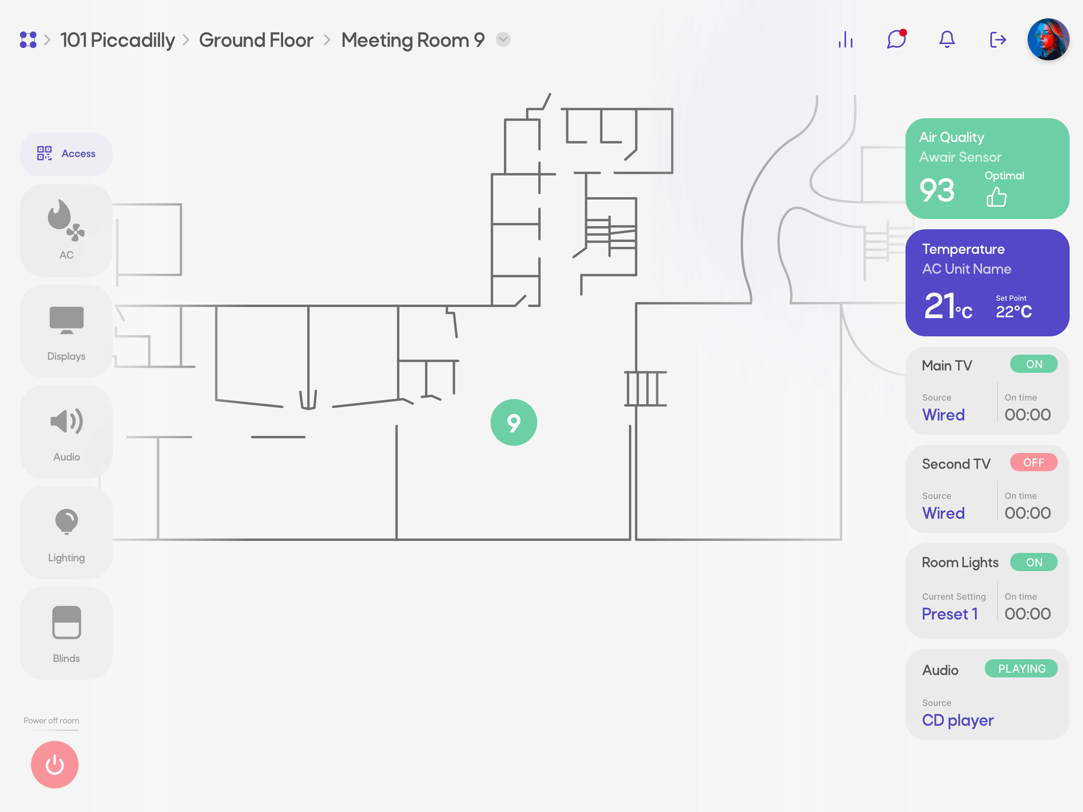Select the Main TV Wired source
Viewport: 1083px width, 812px height.
(943, 414)
